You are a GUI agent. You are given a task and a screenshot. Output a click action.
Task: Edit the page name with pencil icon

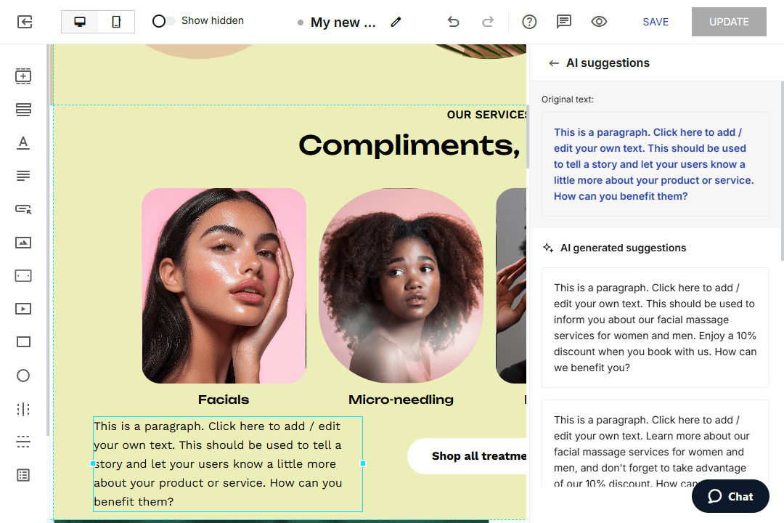[396, 22]
